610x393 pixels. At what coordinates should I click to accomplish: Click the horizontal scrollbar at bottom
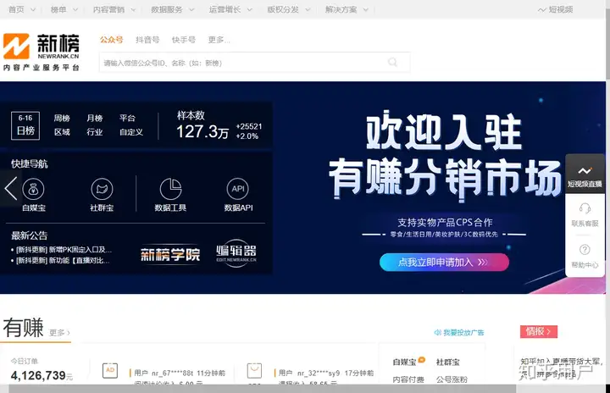click(x=262, y=389)
